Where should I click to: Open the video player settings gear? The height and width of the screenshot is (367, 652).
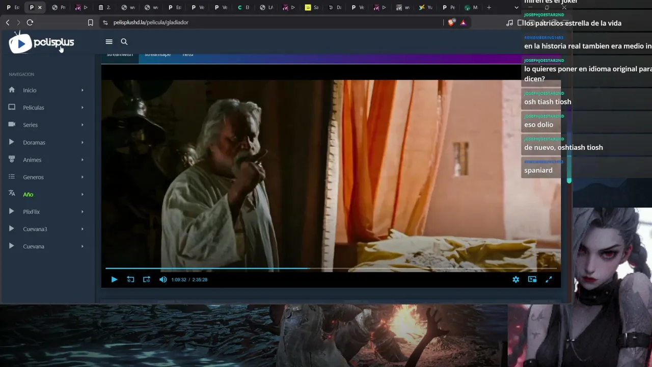pyautogui.click(x=516, y=279)
